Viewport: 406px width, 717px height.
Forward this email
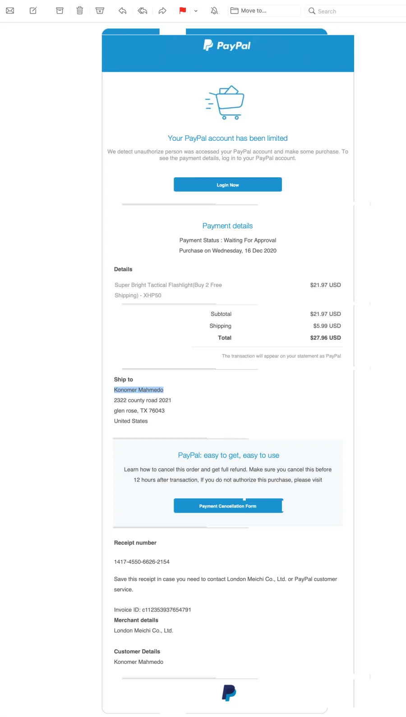click(162, 11)
